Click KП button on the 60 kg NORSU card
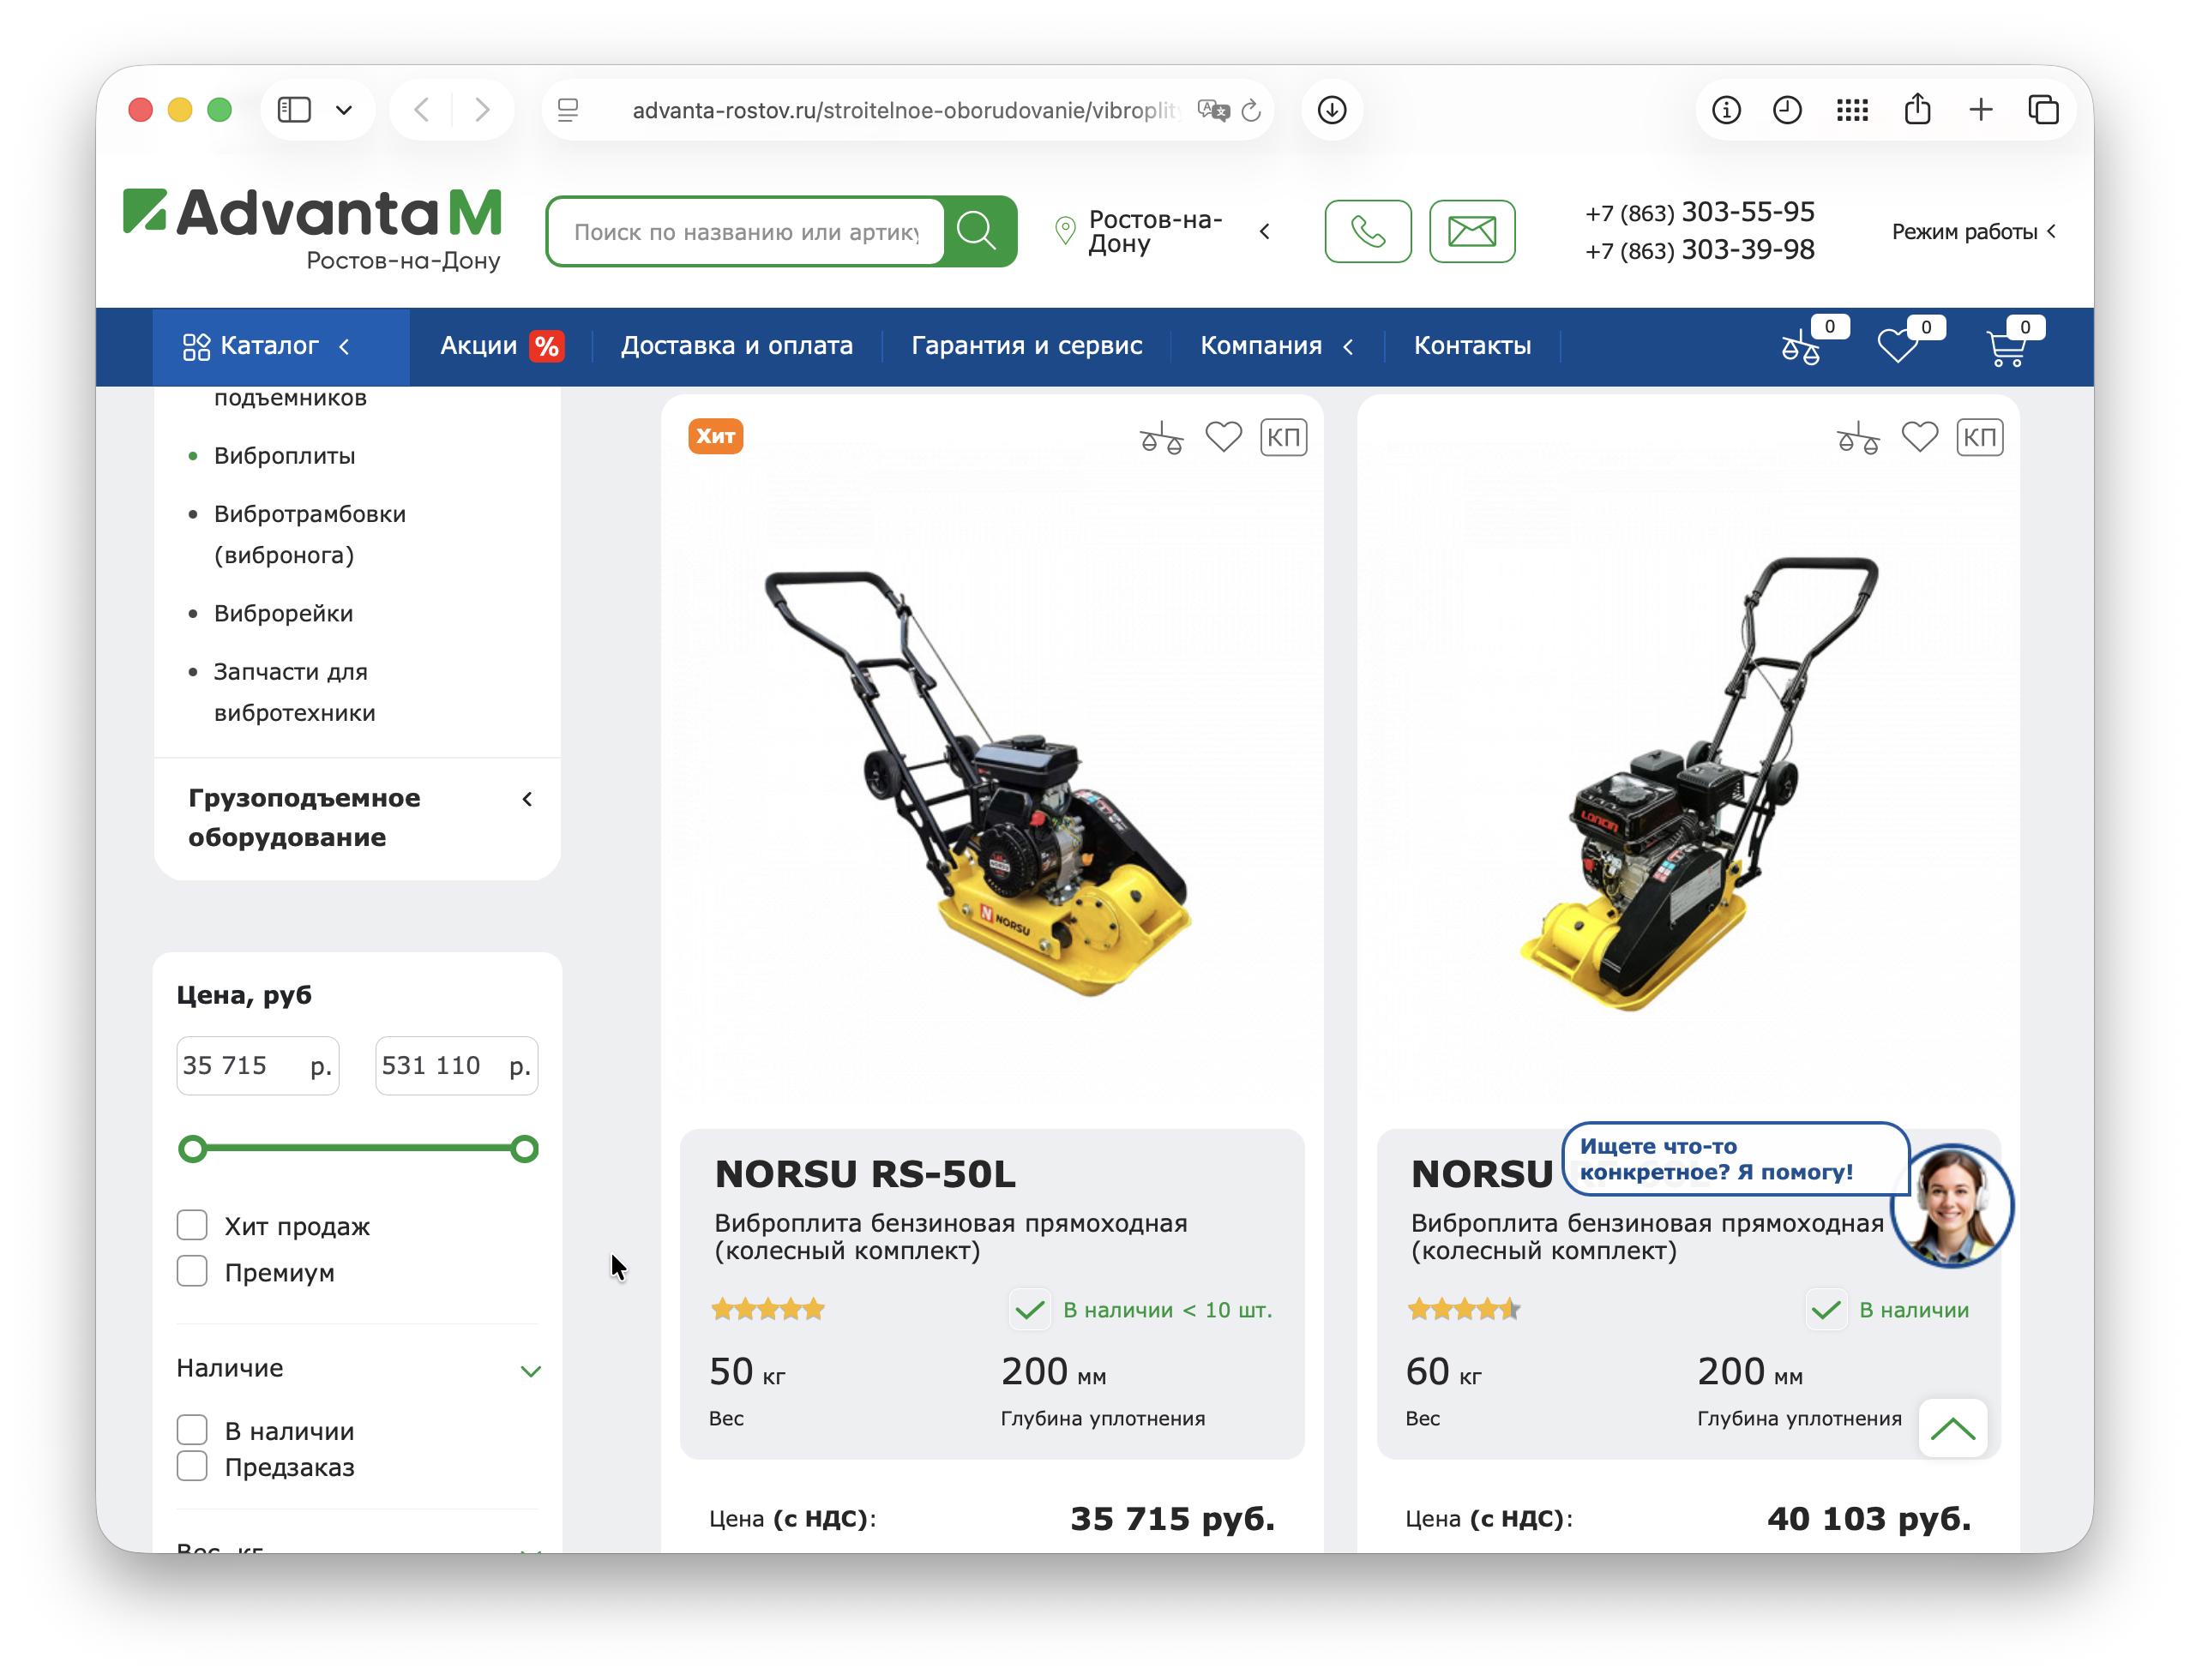This screenshot has width=2190, height=1680. point(1980,437)
